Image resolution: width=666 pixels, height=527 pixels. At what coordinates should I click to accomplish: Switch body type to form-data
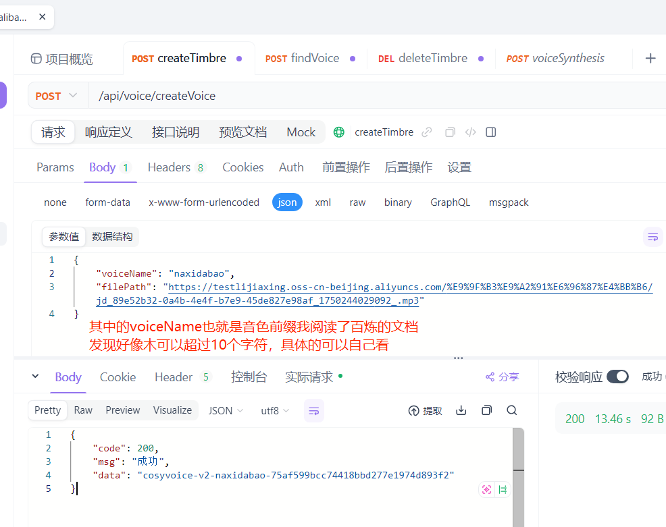point(108,202)
